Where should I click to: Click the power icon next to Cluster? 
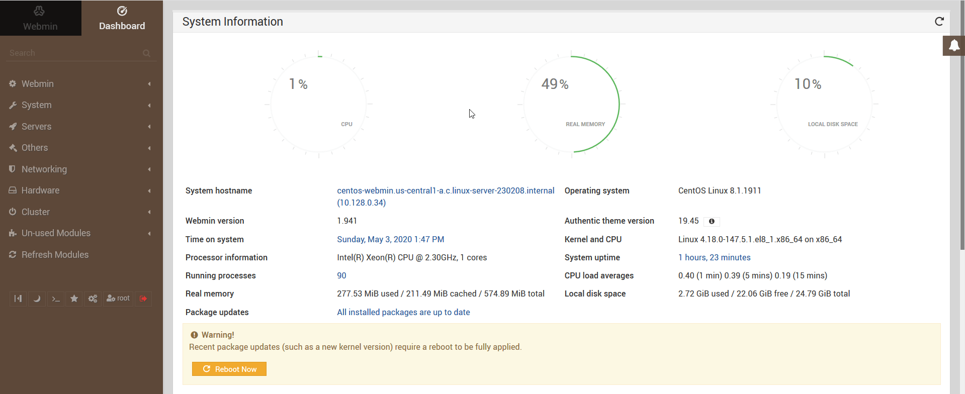(x=13, y=212)
